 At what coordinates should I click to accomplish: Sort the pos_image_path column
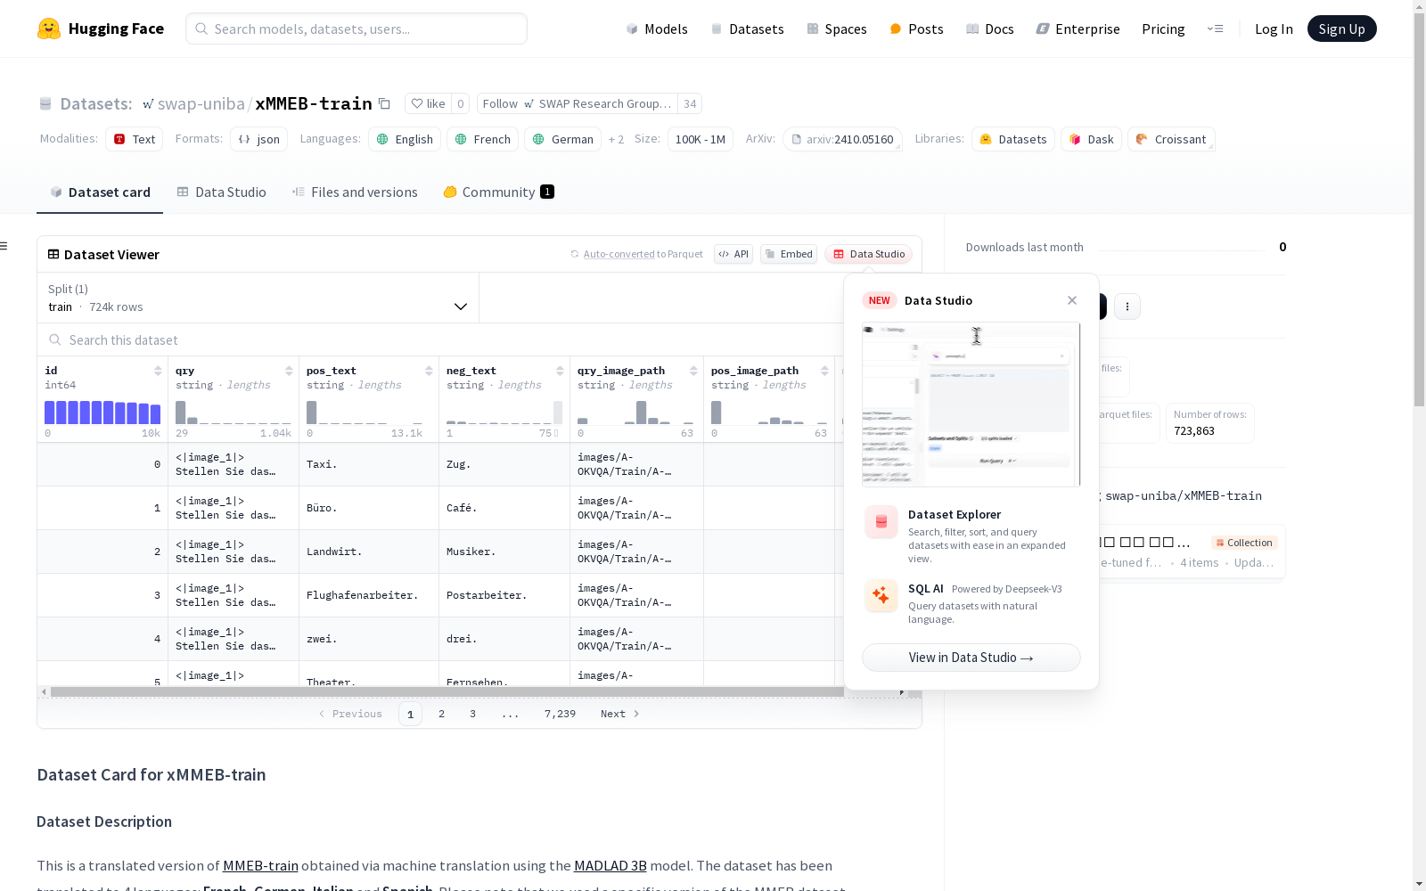coord(824,371)
